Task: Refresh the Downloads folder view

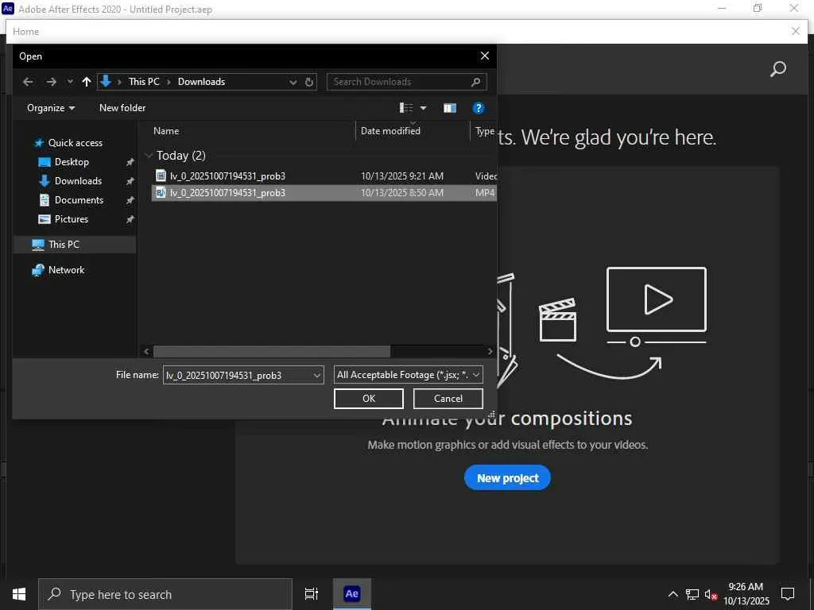Action: pyautogui.click(x=309, y=82)
